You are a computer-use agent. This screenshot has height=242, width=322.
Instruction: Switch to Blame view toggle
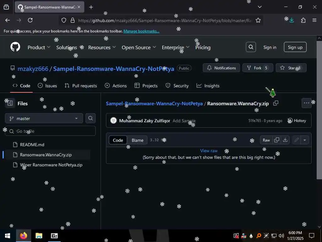[x=137, y=140]
